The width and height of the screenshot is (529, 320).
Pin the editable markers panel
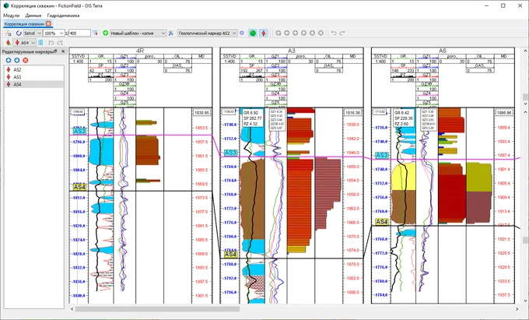pyautogui.click(x=55, y=51)
